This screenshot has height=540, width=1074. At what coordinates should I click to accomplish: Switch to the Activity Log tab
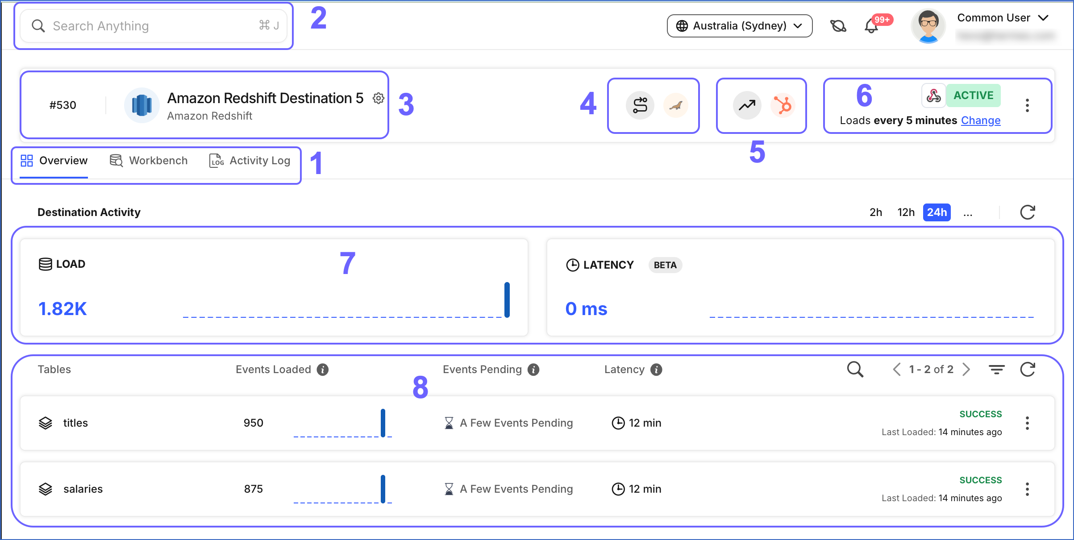point(250,161)
